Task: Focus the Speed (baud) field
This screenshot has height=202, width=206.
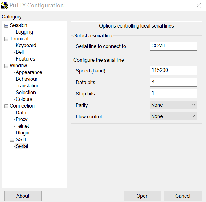Action: point(174,71)
